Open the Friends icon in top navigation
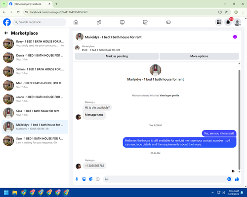247x197 pixels. pos(99,22)
